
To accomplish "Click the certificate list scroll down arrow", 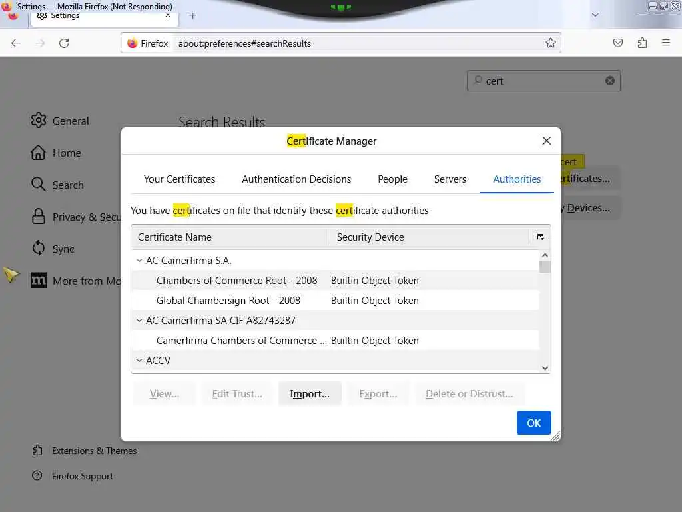I will pos(545,368).
